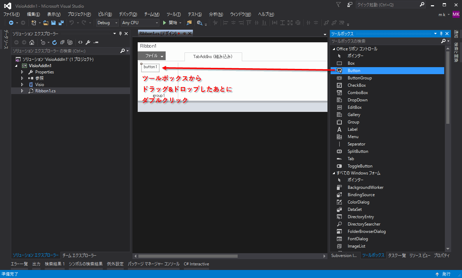Expand the Ribbon1.cs node
The image size is (462, 278).
22,91
